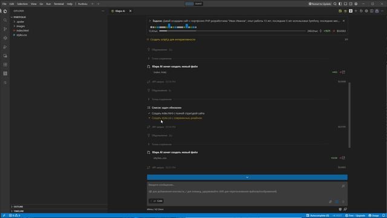
Task: Click errors and warnings indicator in status bar
Action: tap(15, 216)
